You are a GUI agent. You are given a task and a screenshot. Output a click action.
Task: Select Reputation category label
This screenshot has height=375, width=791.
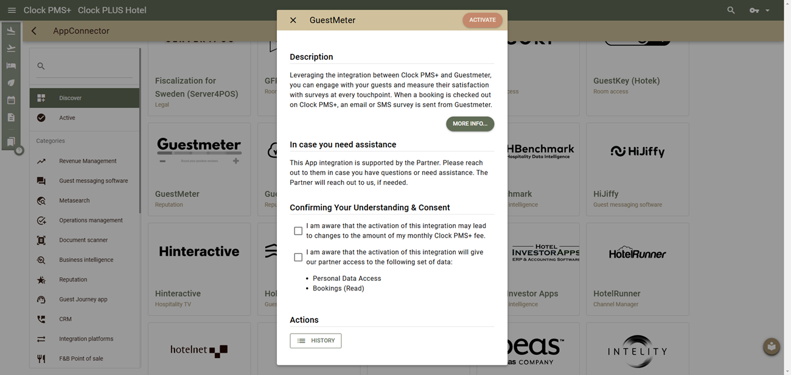coord(73,280)
